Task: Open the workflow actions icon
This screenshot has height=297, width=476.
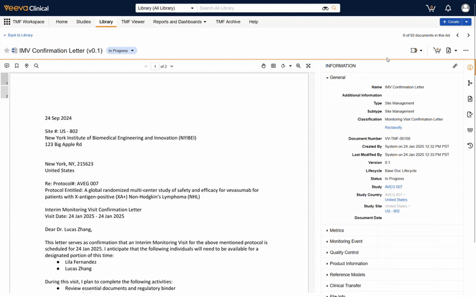Action: 414,50
